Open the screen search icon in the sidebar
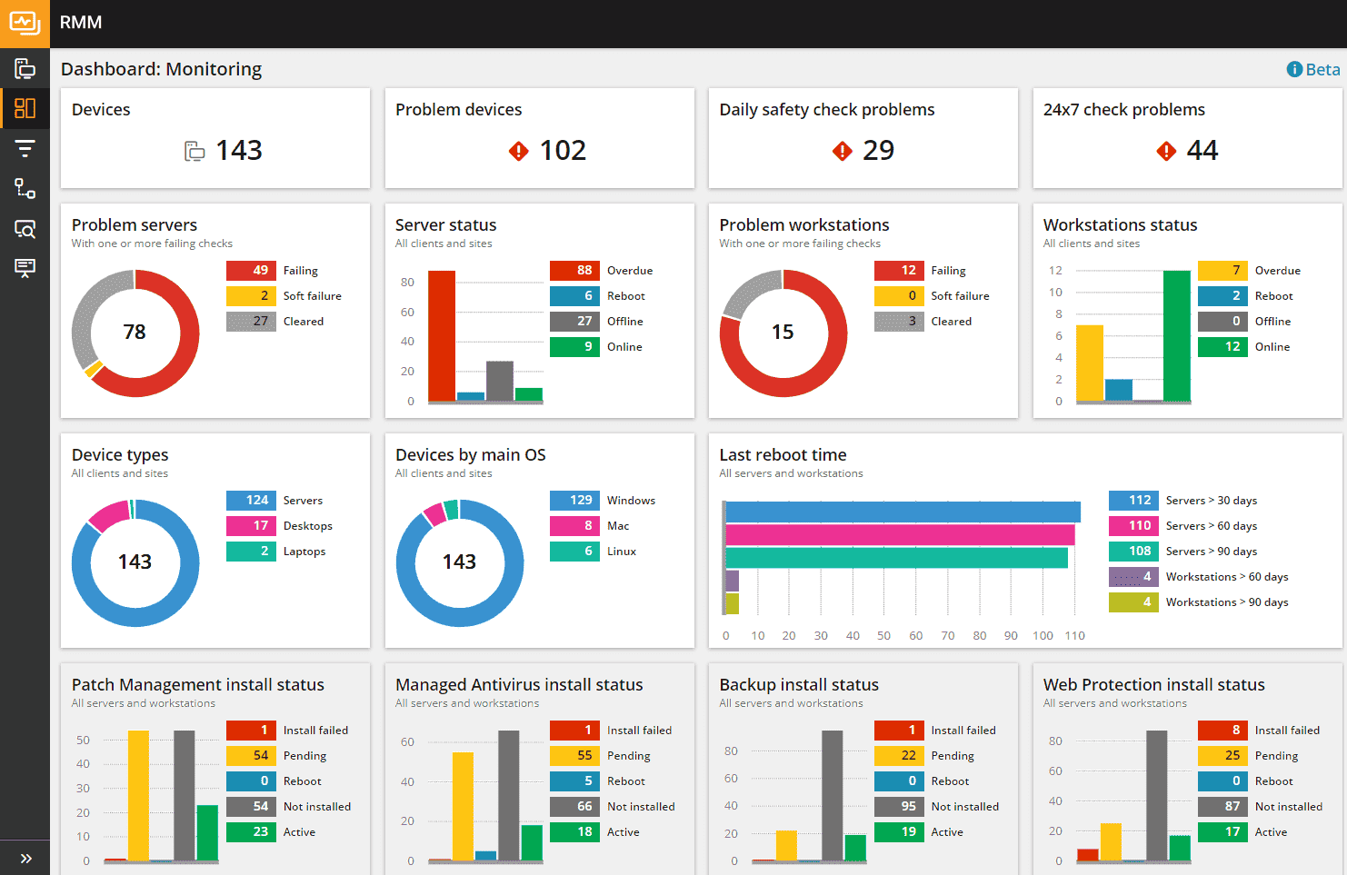Image resolution: width=1347 pixels, height=875 pixels. click(25, 229)
